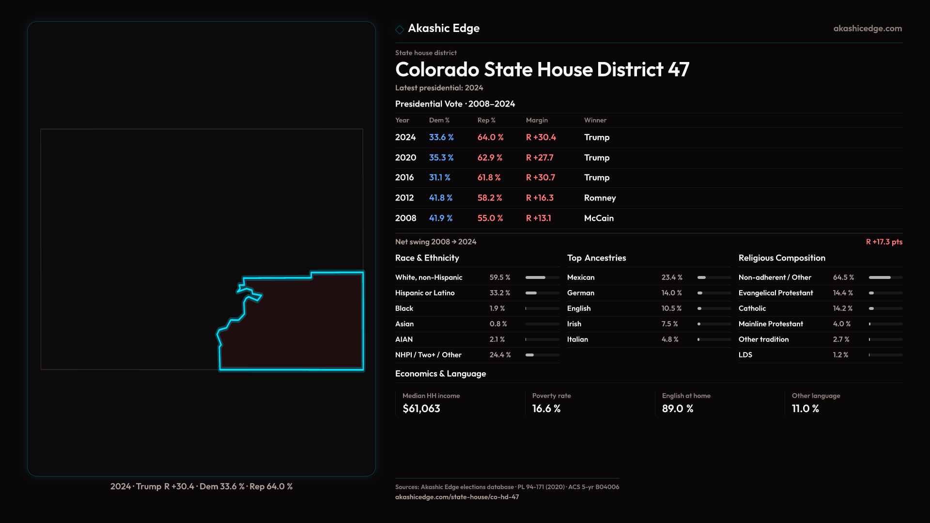
Task: Click the Other language 11.0 % stat
Action: [806, 409]
